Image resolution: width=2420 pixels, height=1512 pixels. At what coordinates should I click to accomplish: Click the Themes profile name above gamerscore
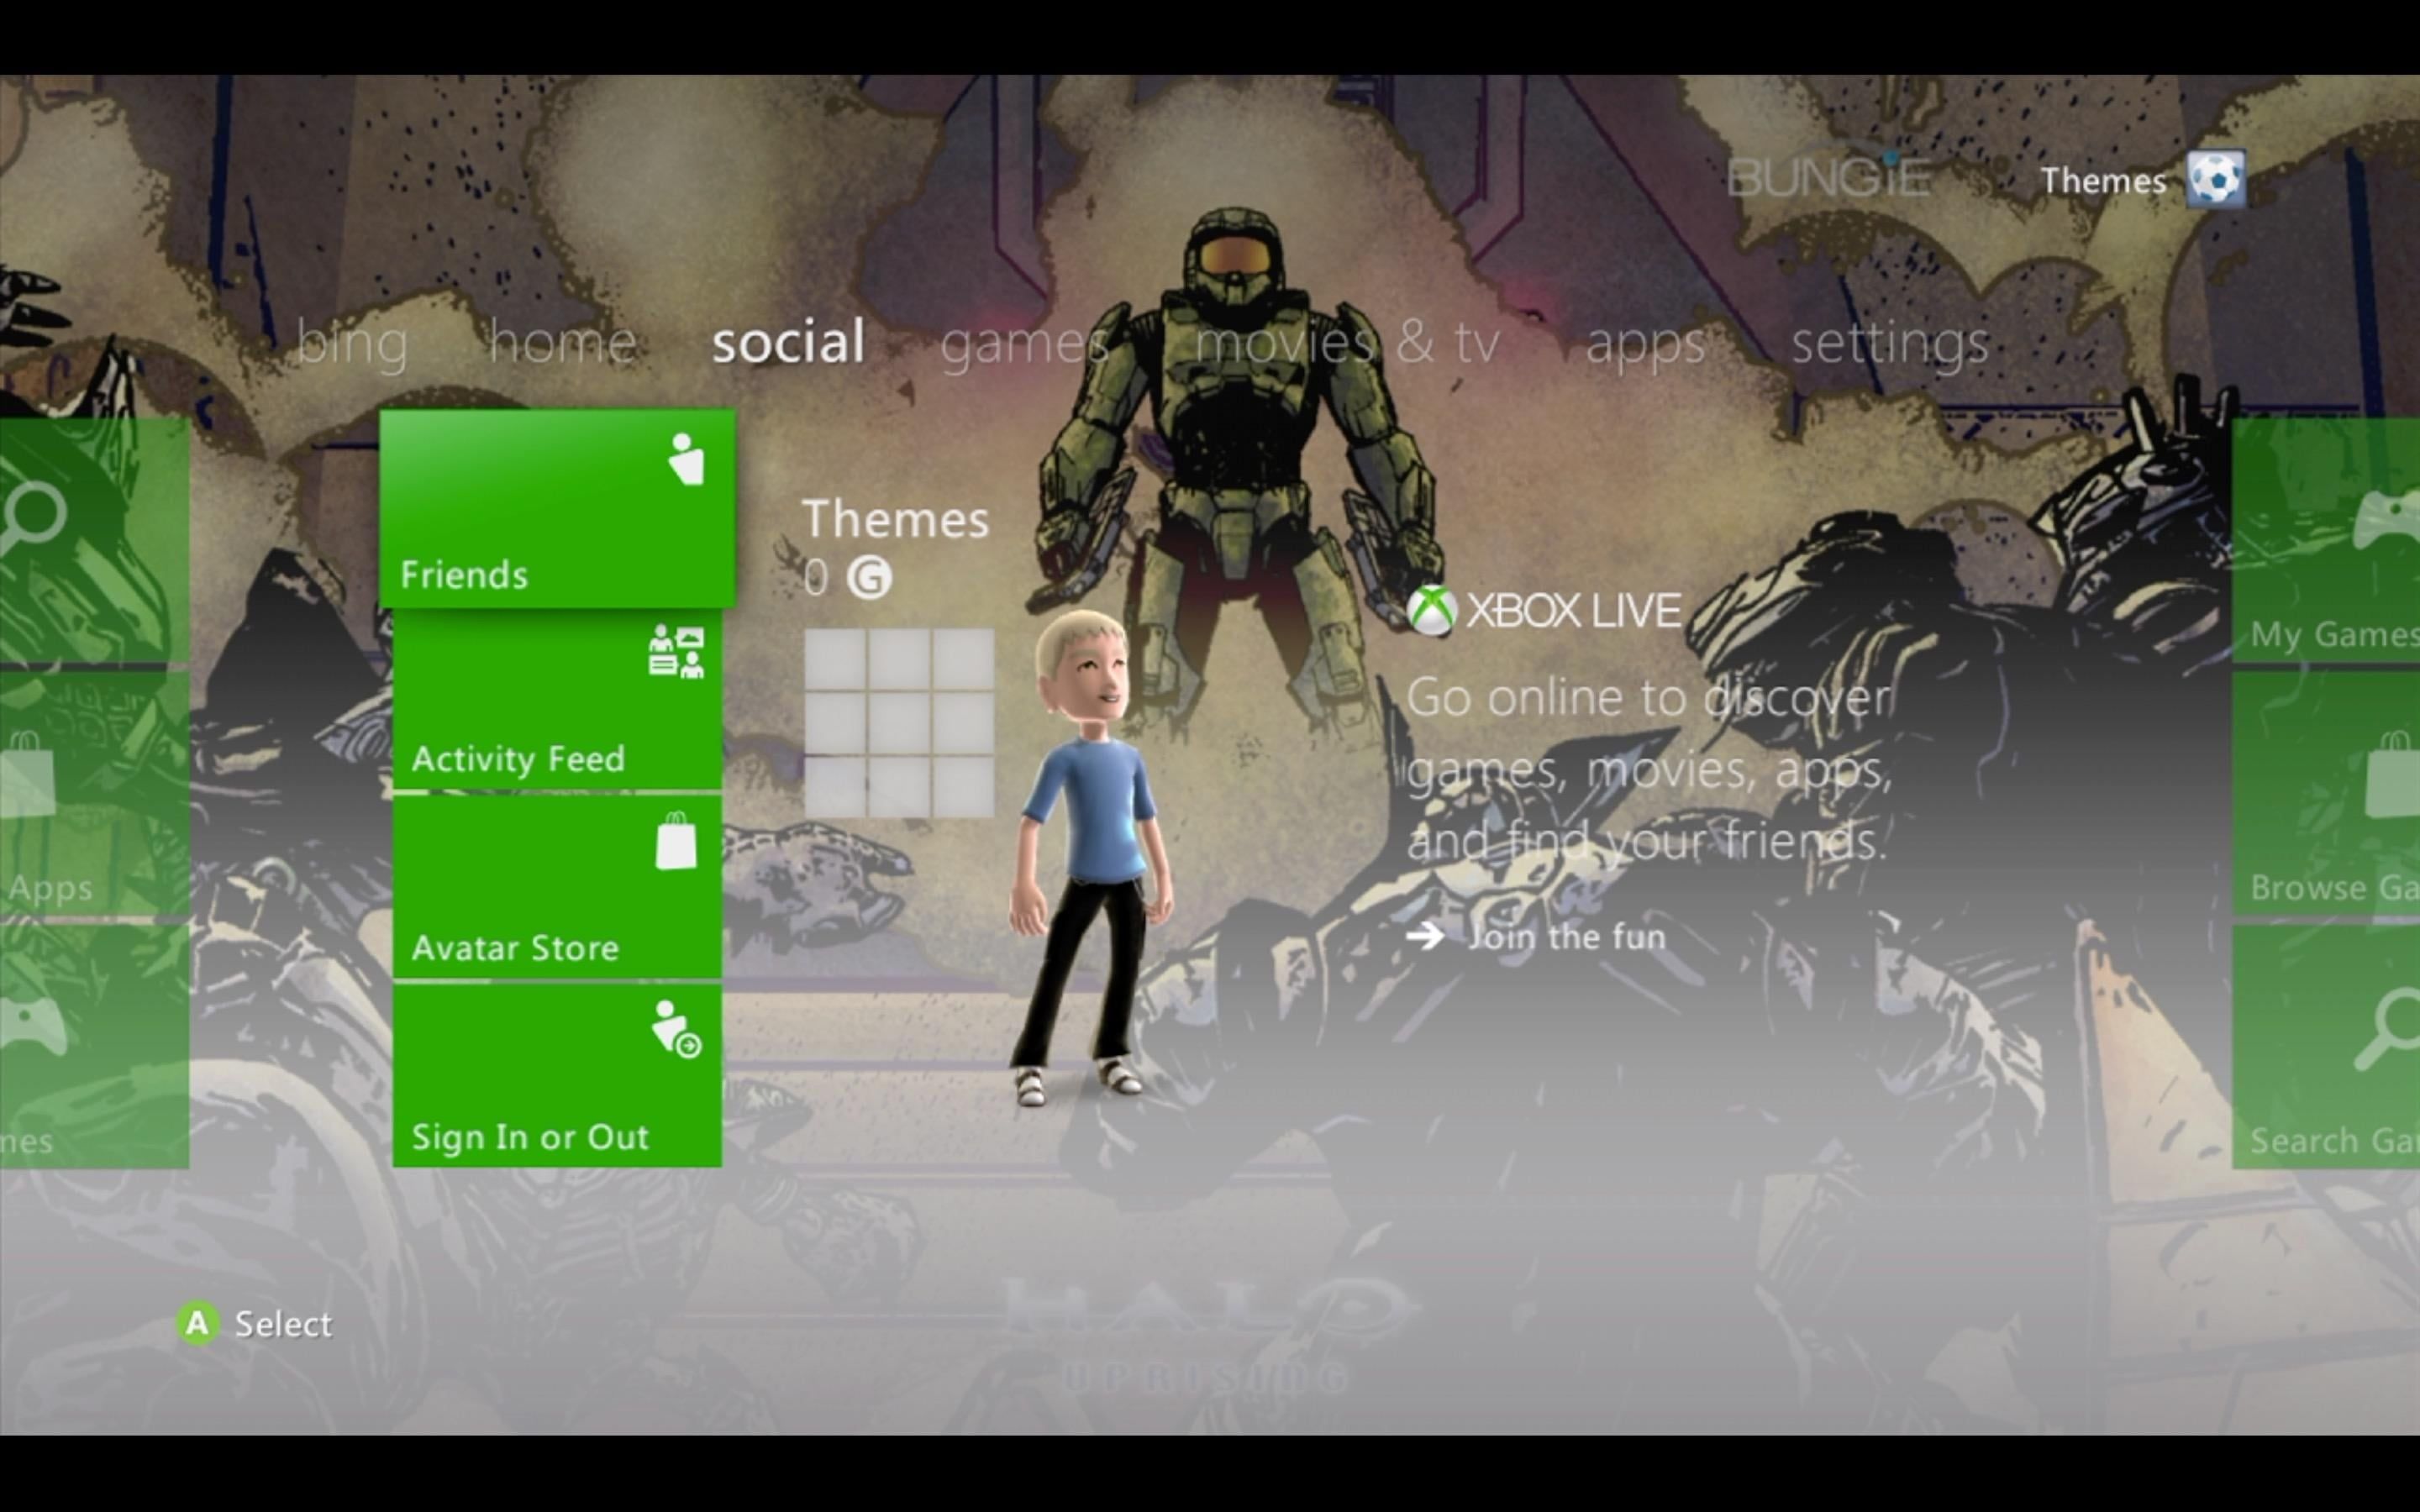pos(896,519)
